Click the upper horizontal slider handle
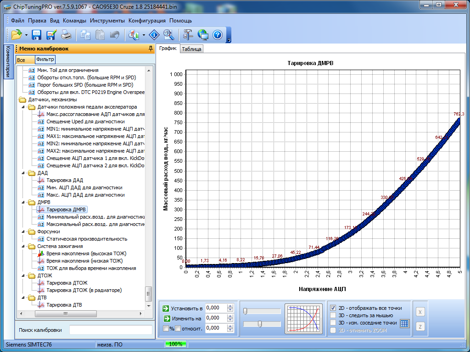This screenshot has width=470, height=352. click(245, 311)
